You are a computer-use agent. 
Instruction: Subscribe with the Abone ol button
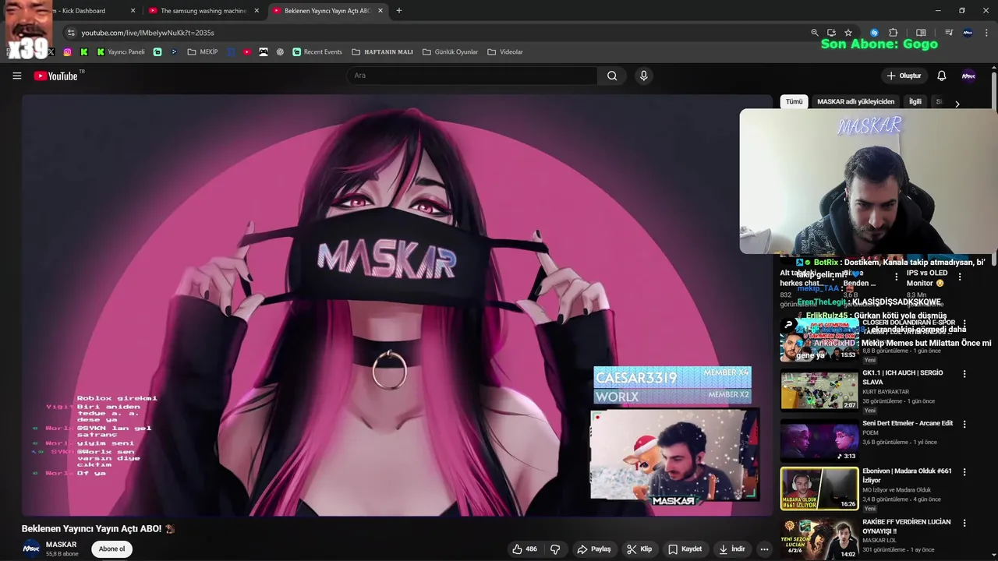(111, 549)
